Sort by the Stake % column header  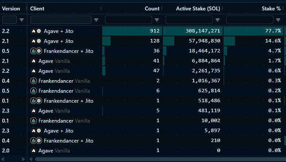coord(271,9)
